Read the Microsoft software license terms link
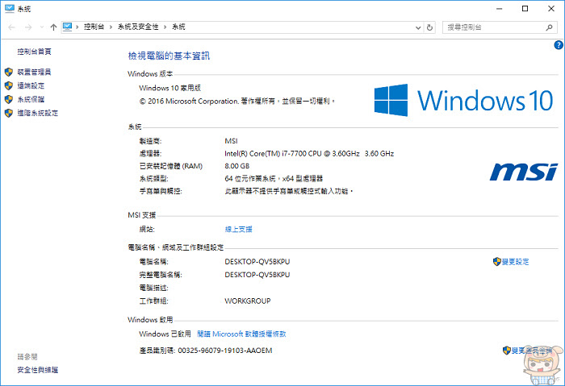565x386 pixels. point(242,334)
